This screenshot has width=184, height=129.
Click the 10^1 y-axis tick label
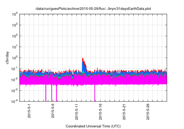[15, 47]
